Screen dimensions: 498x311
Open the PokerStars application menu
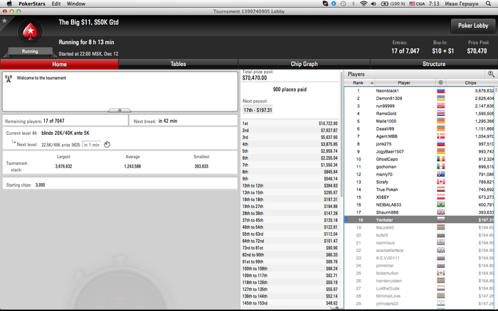click(x=32, y=4)
